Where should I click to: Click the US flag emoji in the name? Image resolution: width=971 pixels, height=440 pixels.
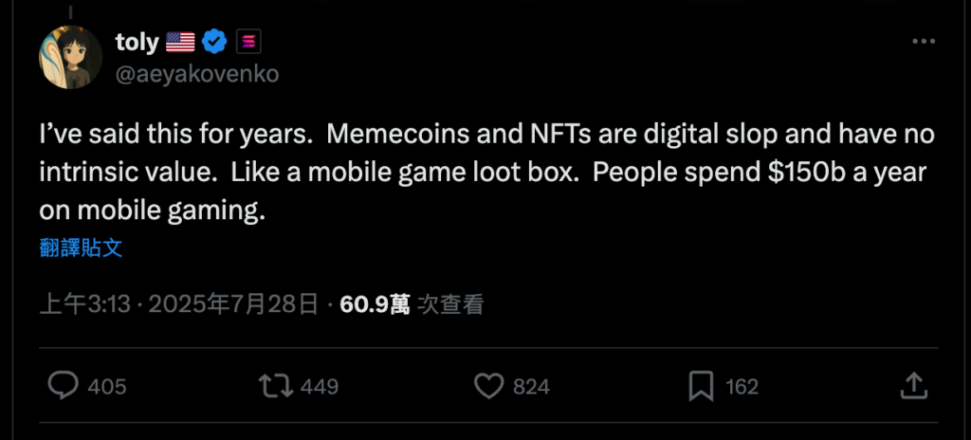pos(180,42)
